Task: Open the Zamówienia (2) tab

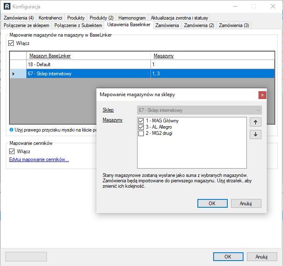Action: (199, 25)
